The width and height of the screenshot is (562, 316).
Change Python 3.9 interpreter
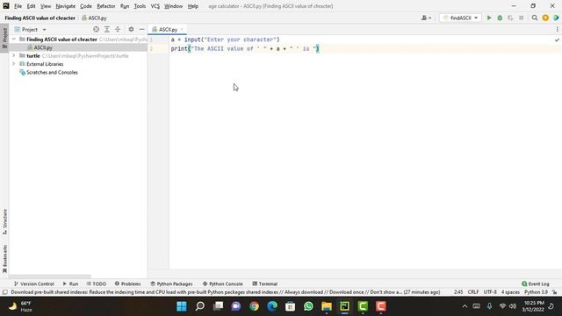pos(536,292)
